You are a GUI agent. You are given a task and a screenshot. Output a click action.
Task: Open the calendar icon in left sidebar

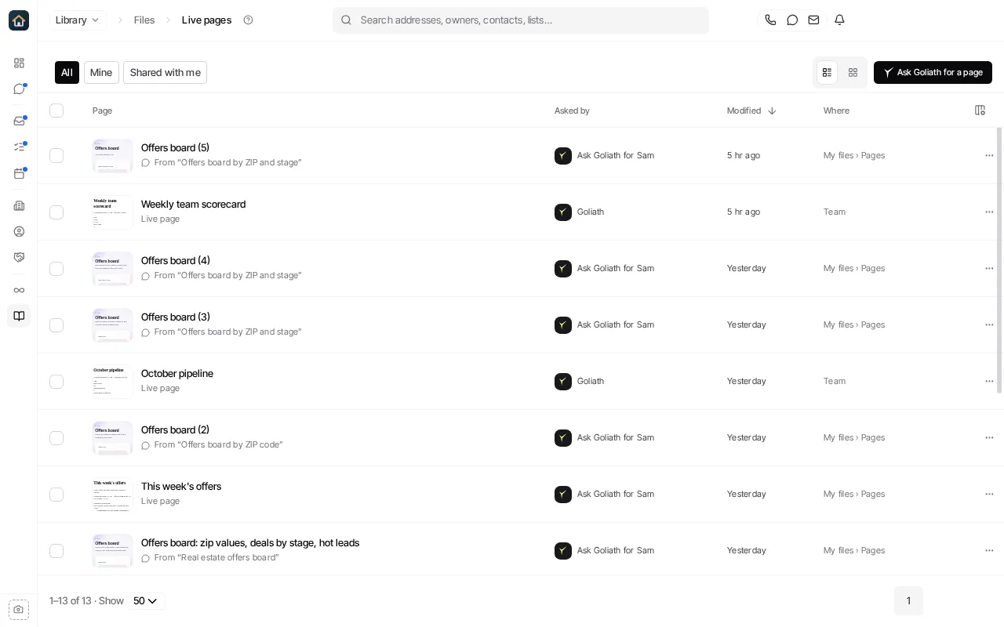point(19,173)
